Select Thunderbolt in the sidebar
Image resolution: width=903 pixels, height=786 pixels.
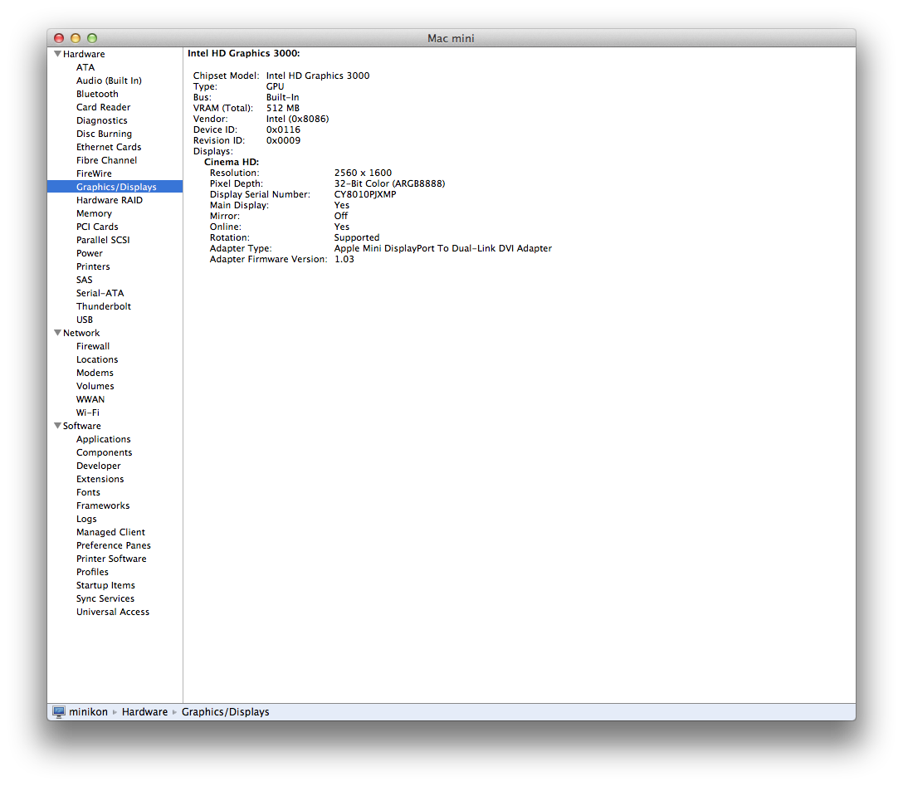coord(104,306)
